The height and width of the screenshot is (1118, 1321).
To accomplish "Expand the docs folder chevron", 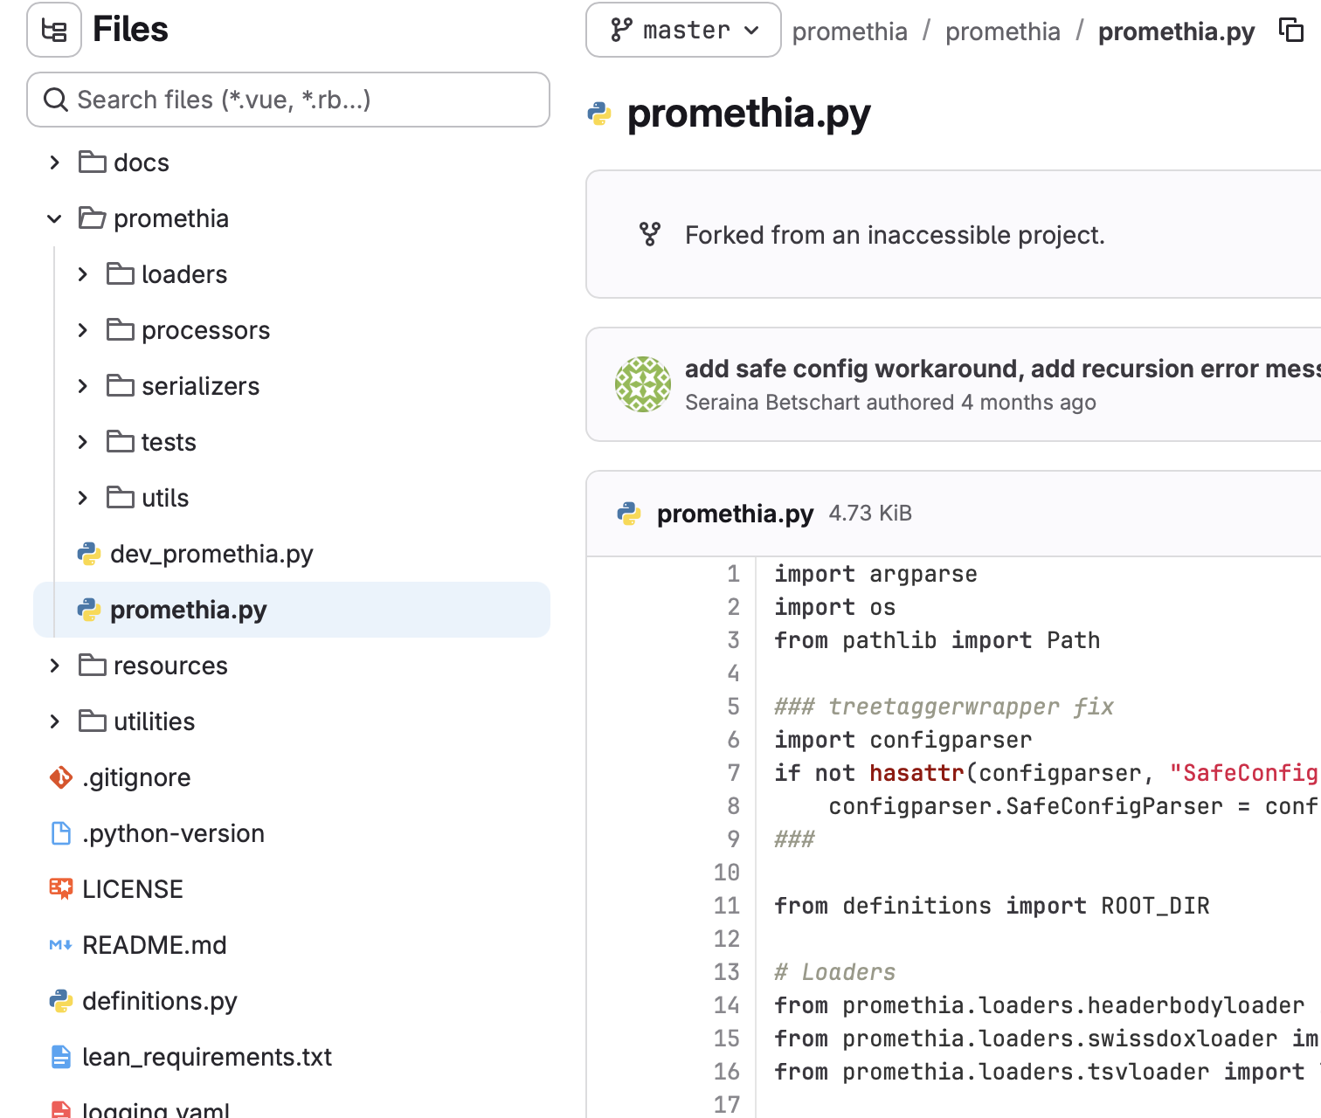I will 55,162.
